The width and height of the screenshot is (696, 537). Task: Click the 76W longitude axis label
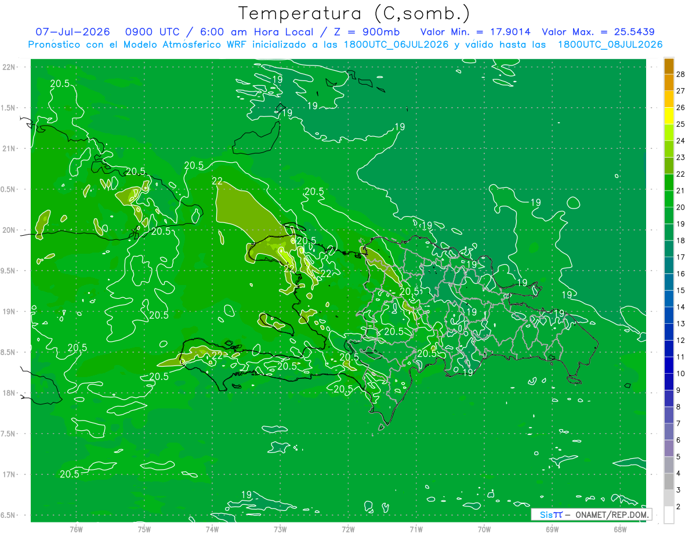point(76,529)
